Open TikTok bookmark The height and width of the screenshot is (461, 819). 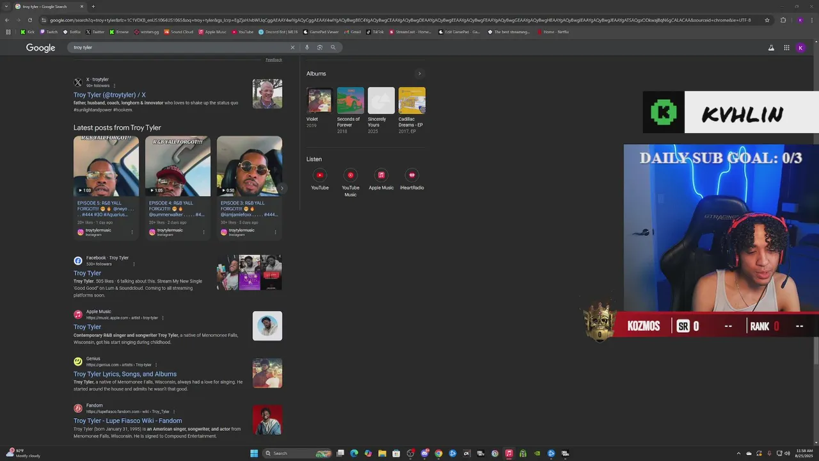376,32
